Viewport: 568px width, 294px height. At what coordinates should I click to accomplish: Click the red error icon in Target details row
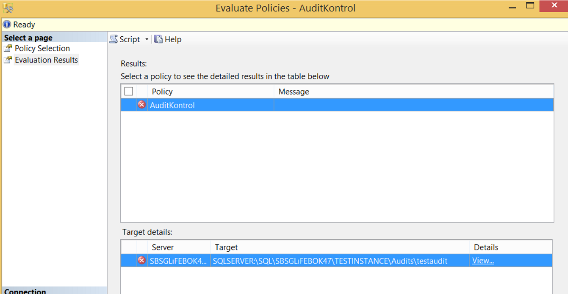[142, 261]
